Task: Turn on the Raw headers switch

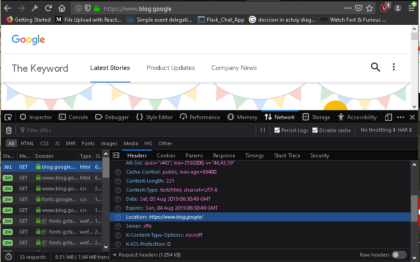Action: click(399, 255)
